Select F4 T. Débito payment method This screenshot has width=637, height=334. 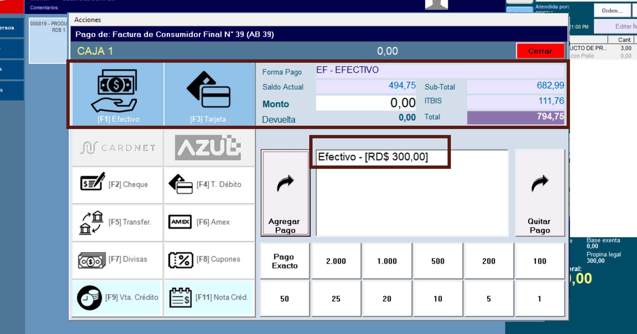[209, 185]
